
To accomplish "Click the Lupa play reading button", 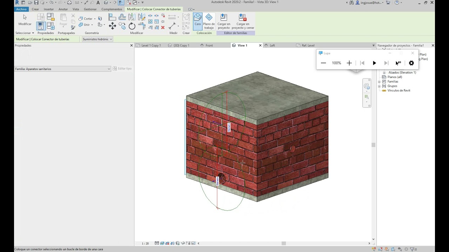I will point(374,63).
